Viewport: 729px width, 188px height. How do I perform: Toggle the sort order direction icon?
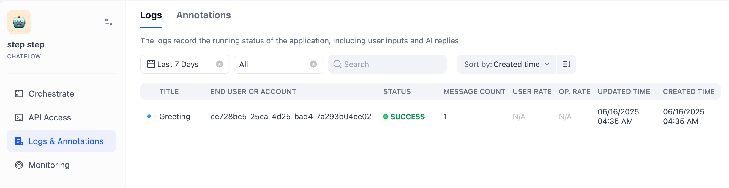(x=567, y=64)
